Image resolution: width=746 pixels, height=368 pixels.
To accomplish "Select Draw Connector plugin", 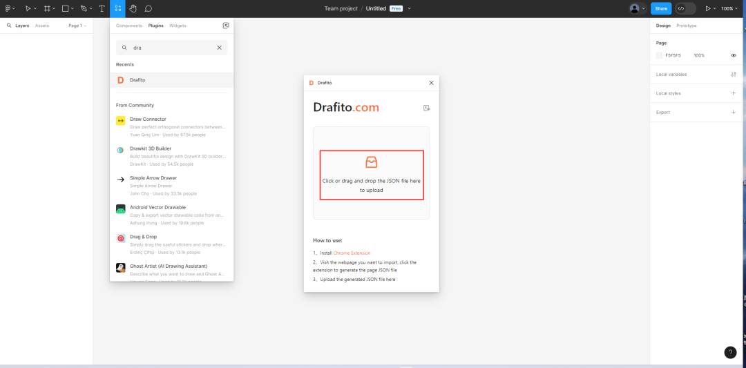I will pyautogui.click(x=172, y=126).
